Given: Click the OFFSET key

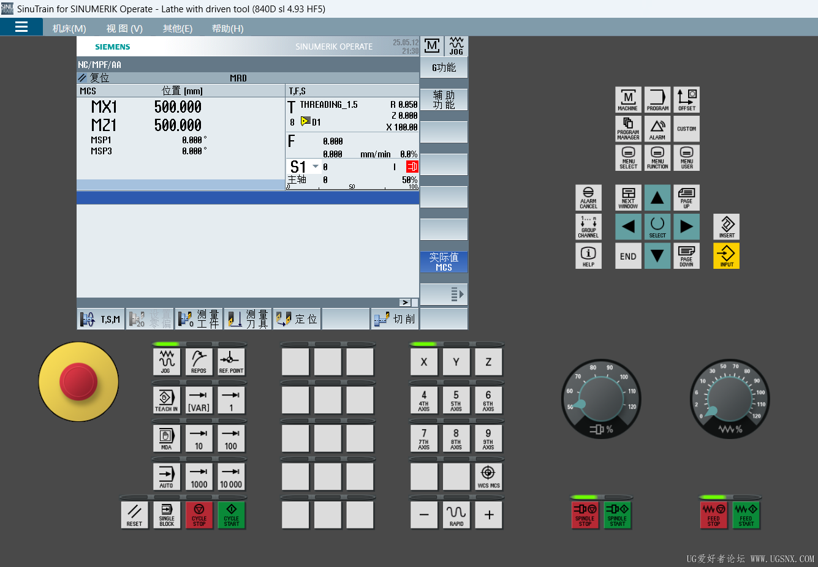Looking at the screenshot, I should (x=687, y=100).
